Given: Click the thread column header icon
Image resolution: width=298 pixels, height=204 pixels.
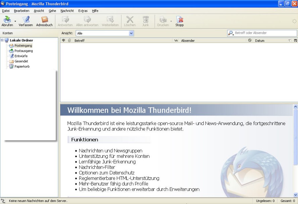Looking at the screenshot, I should coord(64,40).
